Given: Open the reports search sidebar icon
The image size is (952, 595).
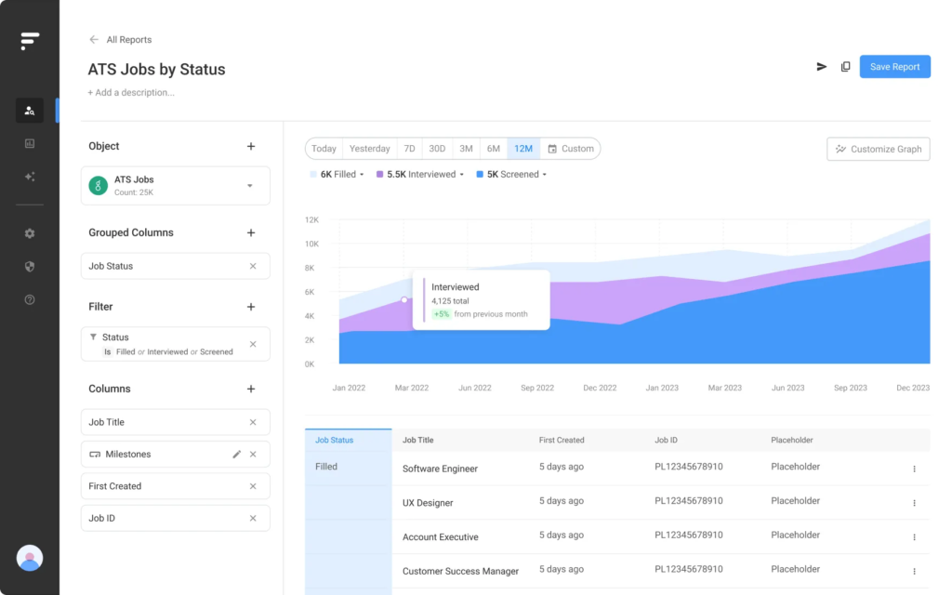Looking at the screenshot, I should 29,110.
